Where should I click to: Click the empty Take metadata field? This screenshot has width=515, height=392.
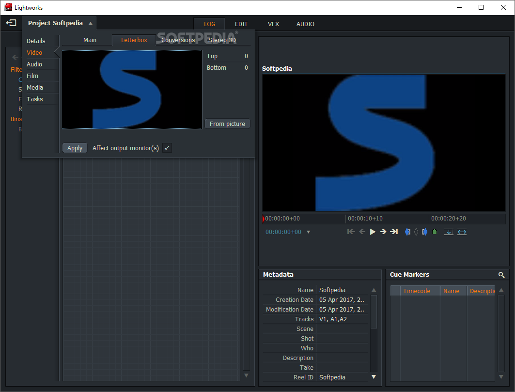point(342,367)
